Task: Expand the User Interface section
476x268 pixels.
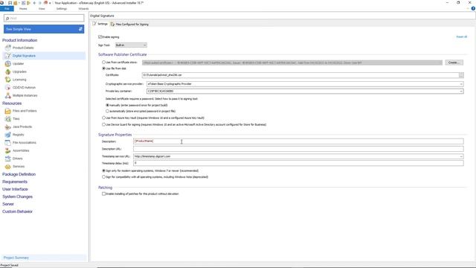Action: click(x=15, y=189)
